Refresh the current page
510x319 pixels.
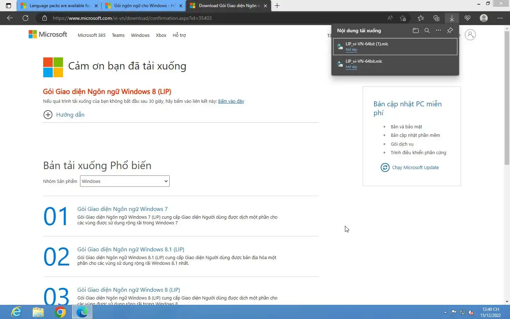point(25,18)
